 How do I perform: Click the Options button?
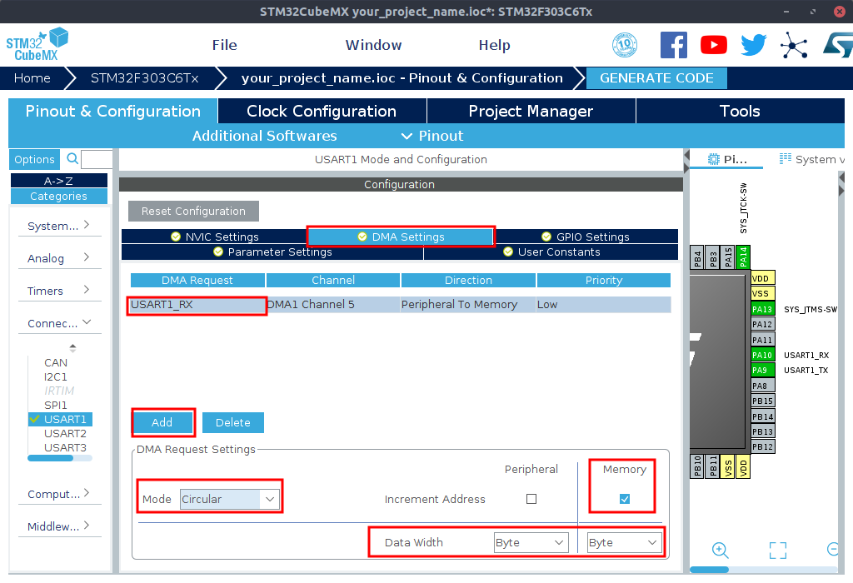pyautogui.click(x=34, y=159)
